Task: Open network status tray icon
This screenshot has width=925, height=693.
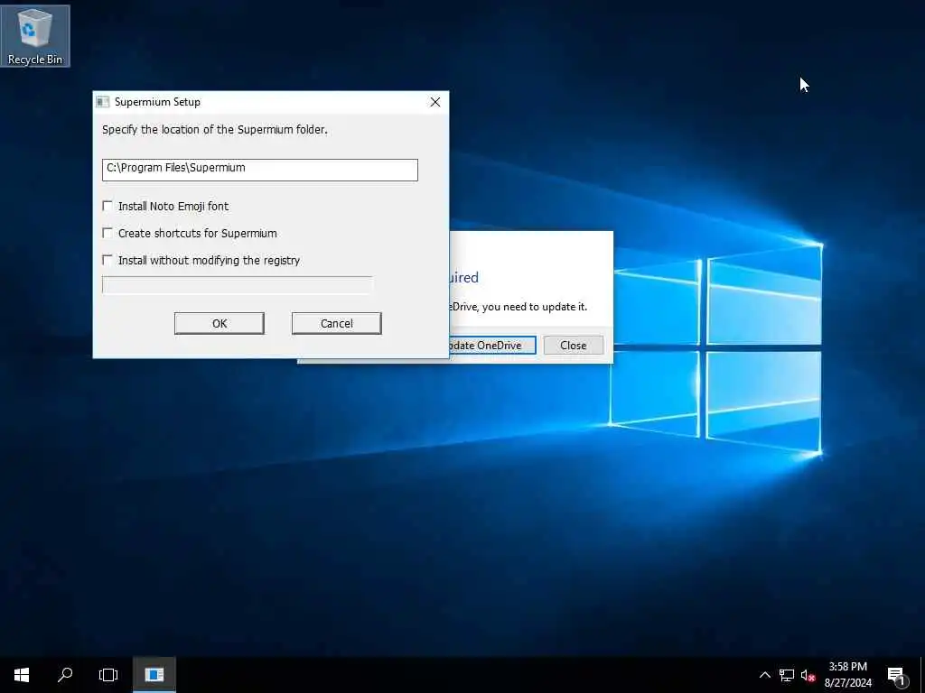Action: pos(787,675)
